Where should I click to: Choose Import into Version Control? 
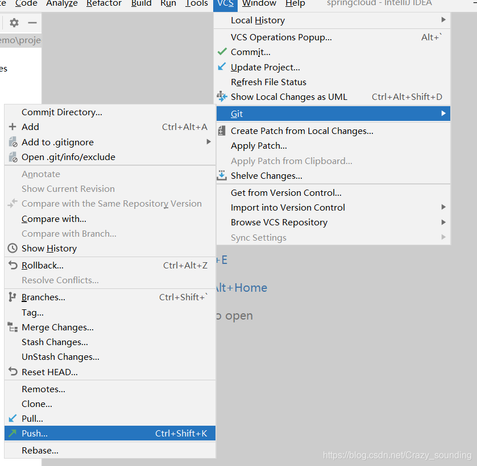pyautogui.click(x=332, y=208)
